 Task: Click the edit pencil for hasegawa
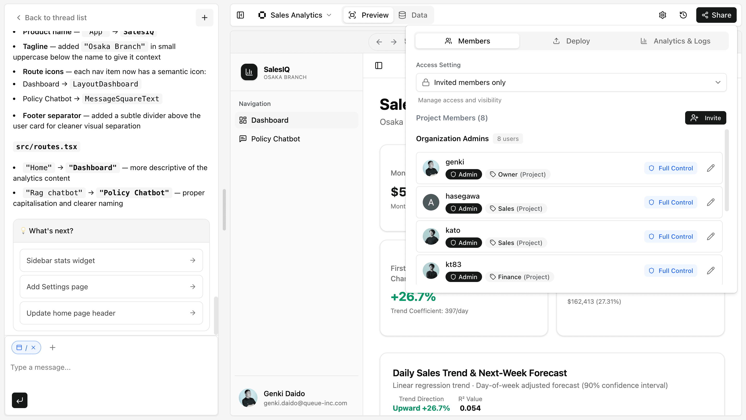(710, 202)
